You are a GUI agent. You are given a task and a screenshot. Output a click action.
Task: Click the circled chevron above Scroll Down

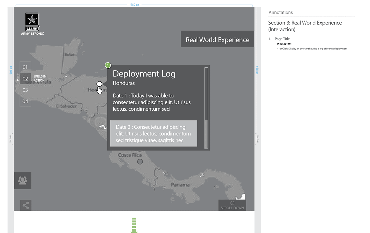pos(232,203)
